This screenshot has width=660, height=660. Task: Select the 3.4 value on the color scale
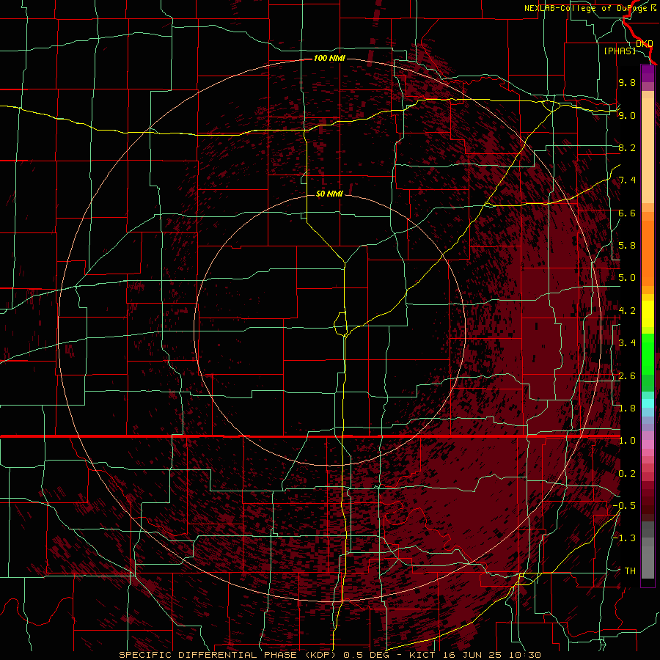coord(627,343)
